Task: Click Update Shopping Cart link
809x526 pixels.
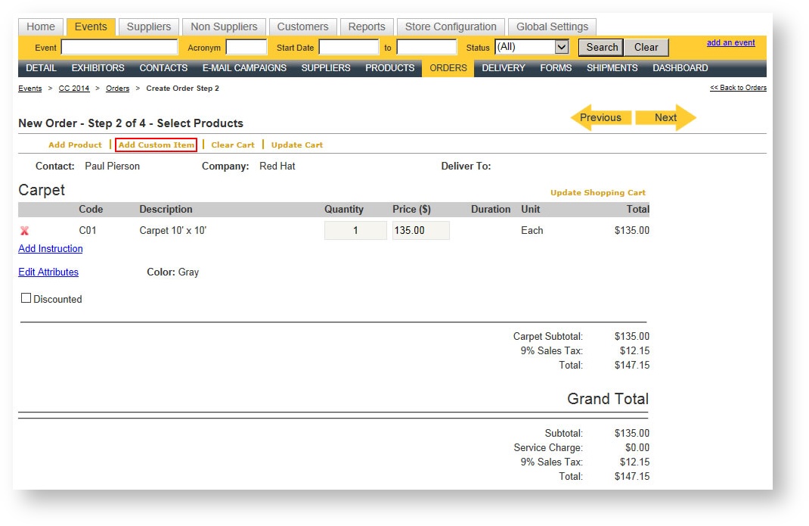Action: (597, 192)
